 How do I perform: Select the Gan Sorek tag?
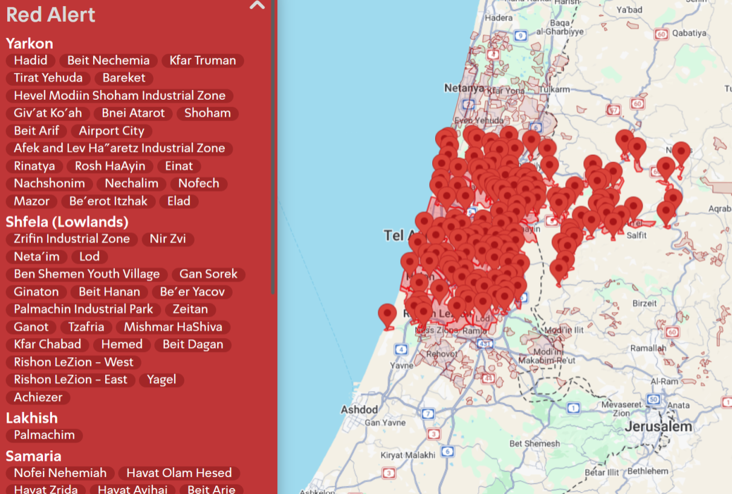pos(209,274)
